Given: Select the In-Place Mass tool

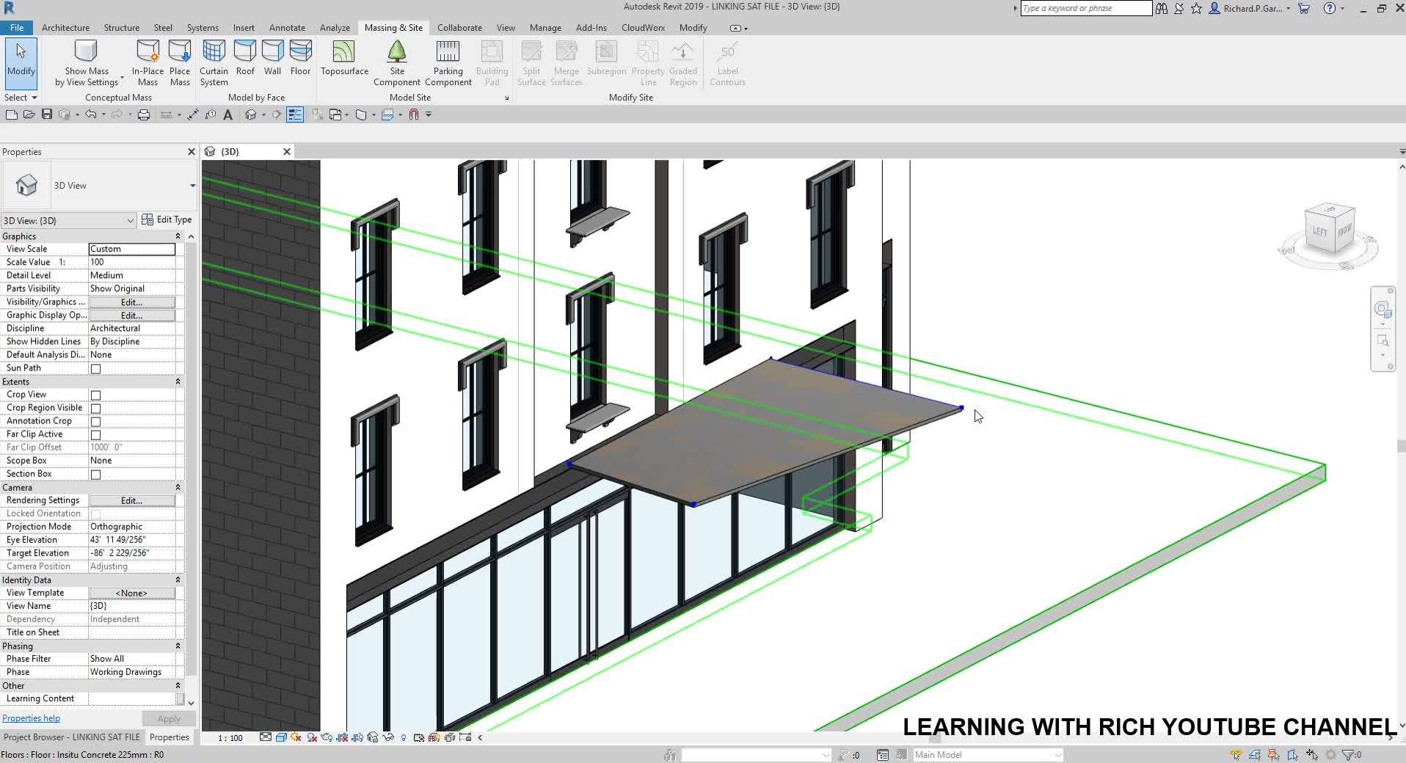Looking at the screenshot, I should pyautogui.click(x=147, y=63).
